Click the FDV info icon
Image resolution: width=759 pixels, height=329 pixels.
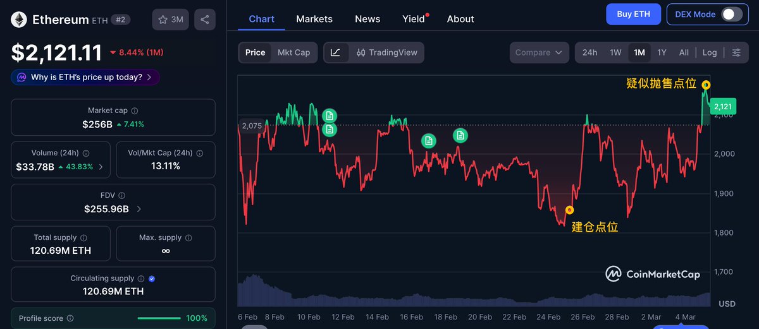point(121,196)
